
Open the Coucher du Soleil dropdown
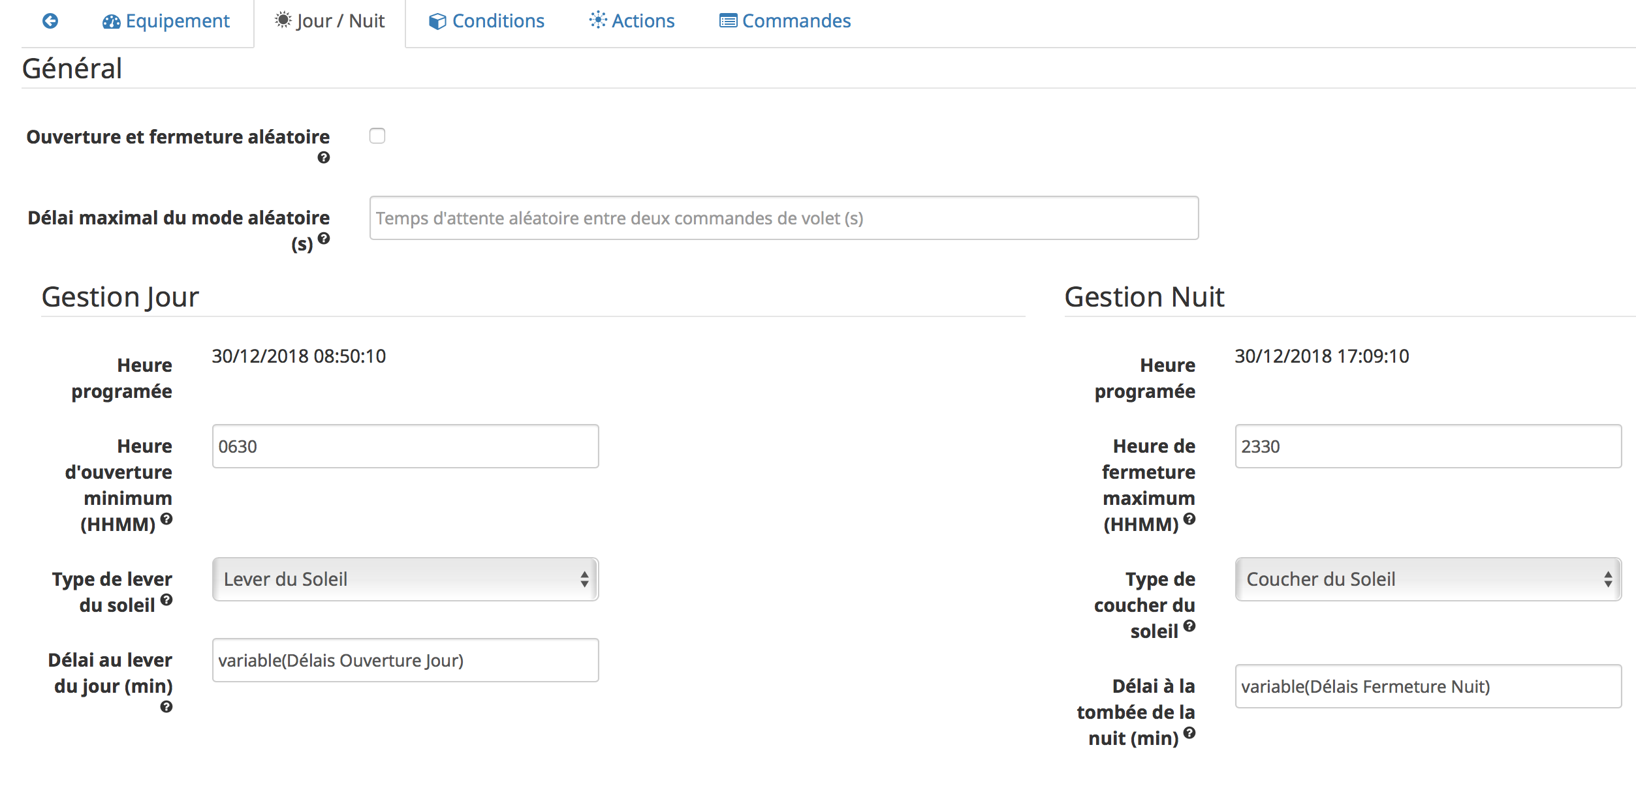pyautogui.click(x=1428, y=579)
